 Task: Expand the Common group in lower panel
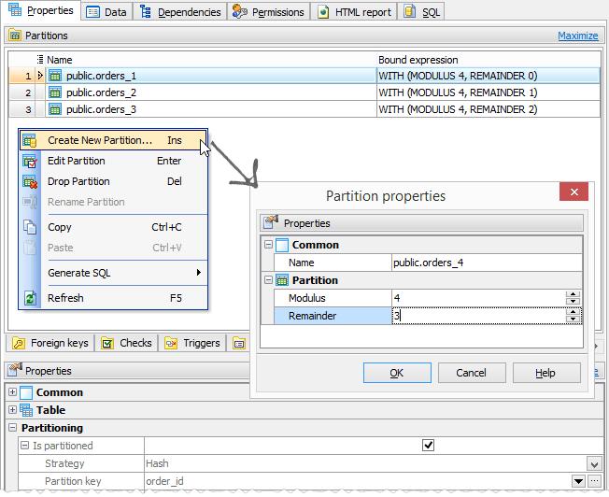(12, 391)
